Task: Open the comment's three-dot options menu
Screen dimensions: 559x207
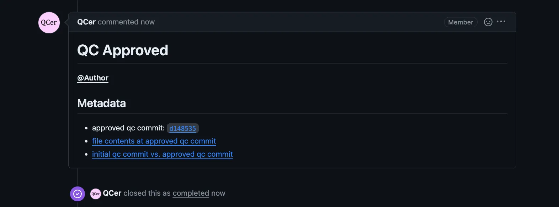Action: 501,22
